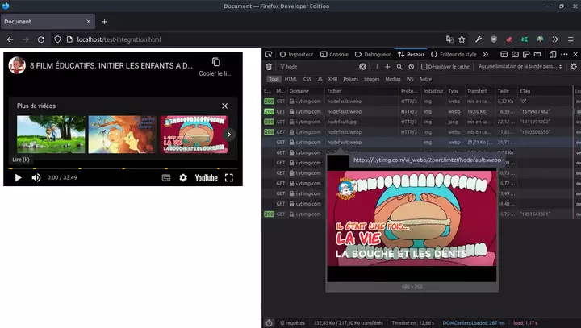
Task: Toggle responsive design mode icon
Action: tap(553, 55)
